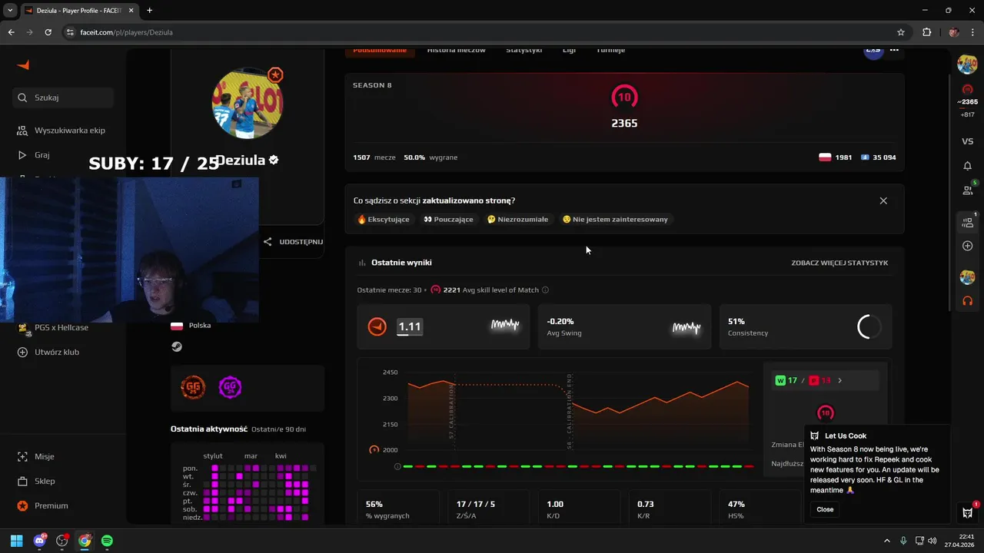Screen dimensions: 984x553
Task: Close the feedback survey banner
Action: 883,200
